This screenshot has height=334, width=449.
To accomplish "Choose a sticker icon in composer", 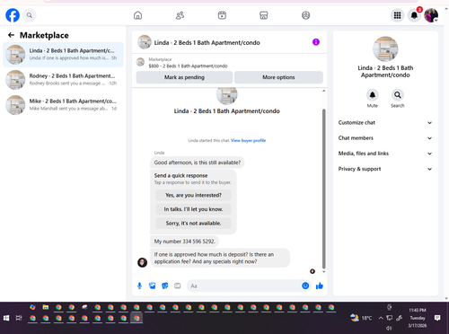I will tap(165, 286).
